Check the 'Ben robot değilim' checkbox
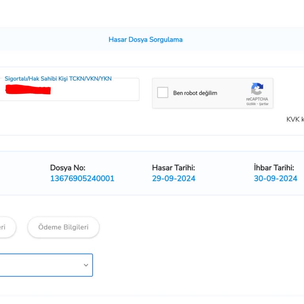 162,93
